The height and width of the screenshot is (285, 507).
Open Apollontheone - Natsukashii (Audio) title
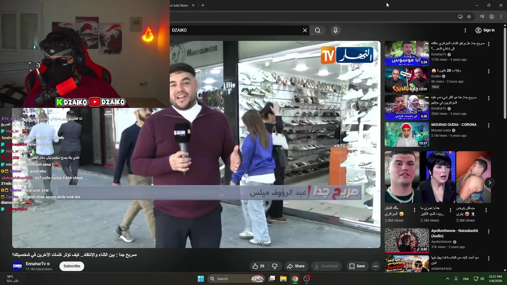click(x=455, y=233)
